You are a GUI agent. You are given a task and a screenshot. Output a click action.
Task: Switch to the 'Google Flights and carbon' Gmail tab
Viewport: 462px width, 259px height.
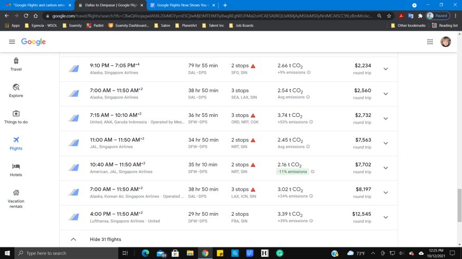pos(39,5)
